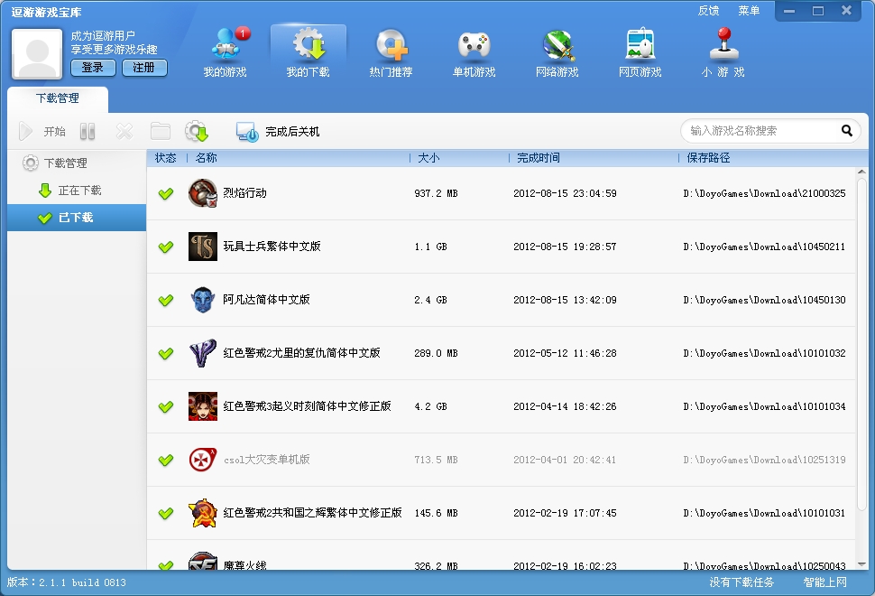Image resolution: width=875 pixels, height=596 pixels.
Task: Click status checkmark of csol大灾变单机版 row
Action: coord(166,460)
